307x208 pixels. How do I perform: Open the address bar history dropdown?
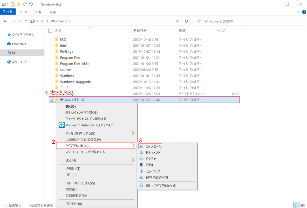(x=178, y=21)
